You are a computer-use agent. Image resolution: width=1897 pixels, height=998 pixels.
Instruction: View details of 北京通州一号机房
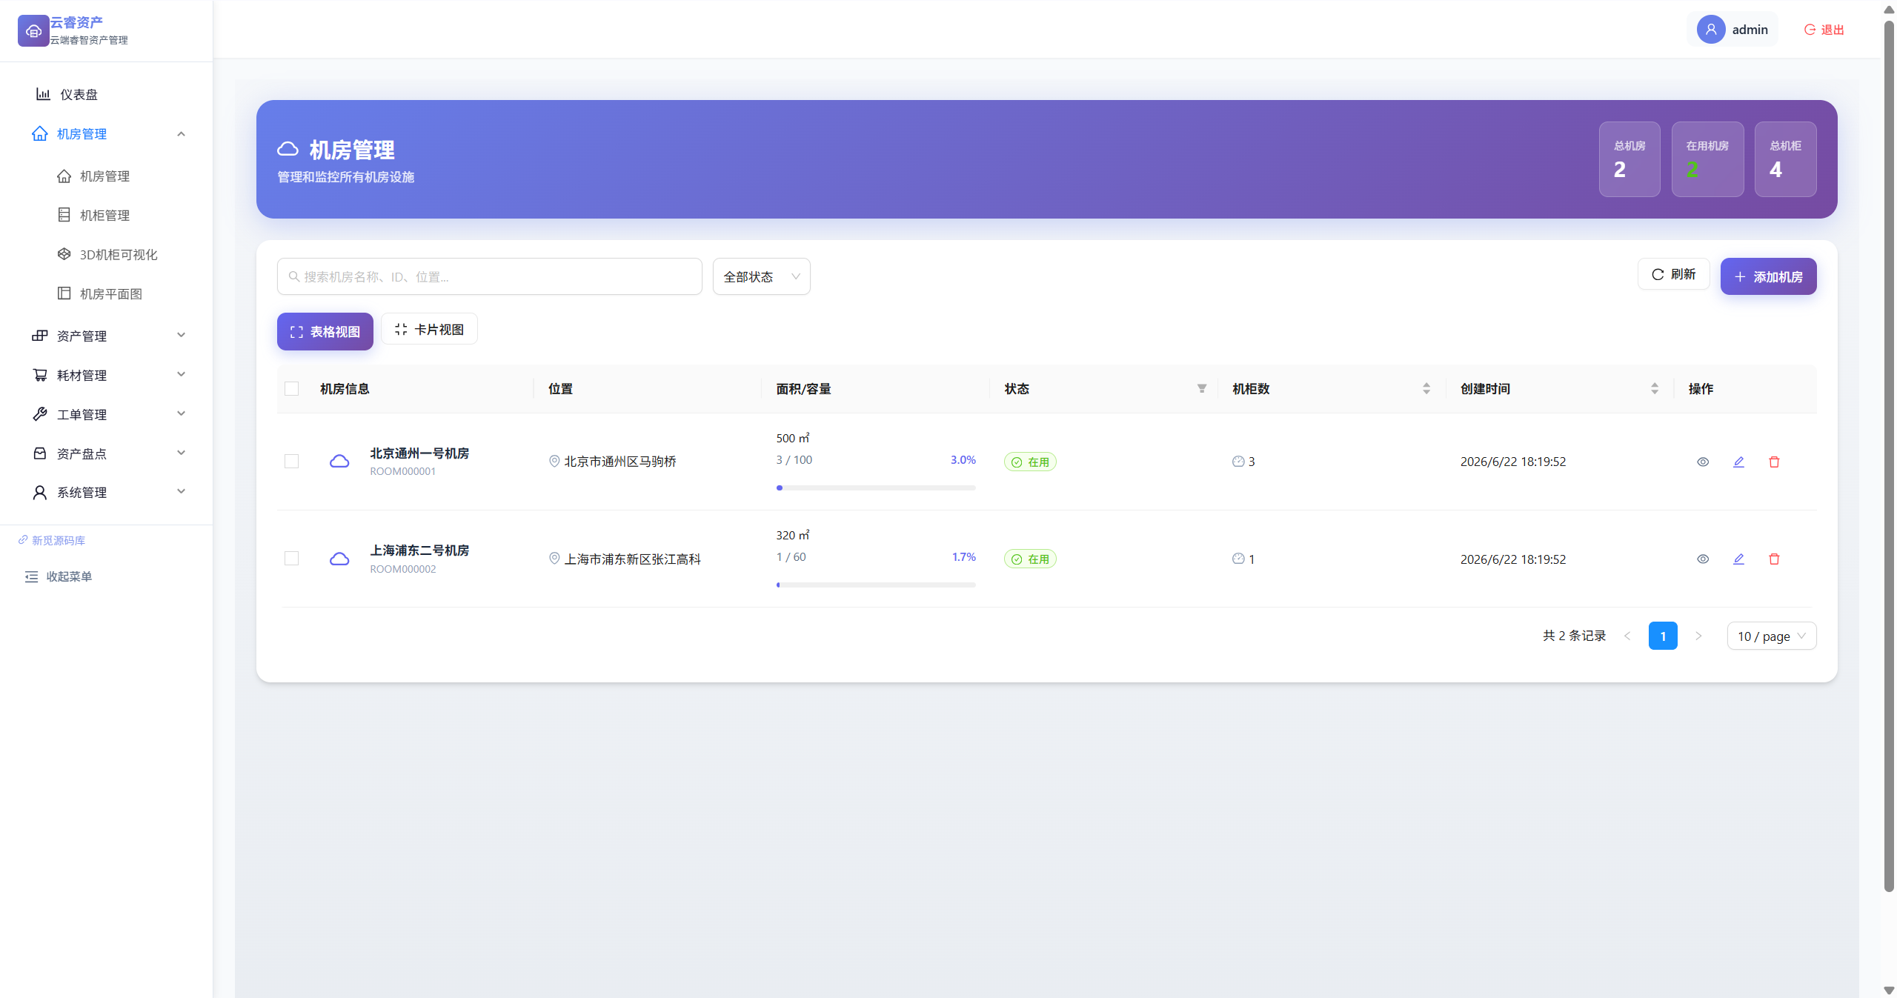pos(1703,462)
